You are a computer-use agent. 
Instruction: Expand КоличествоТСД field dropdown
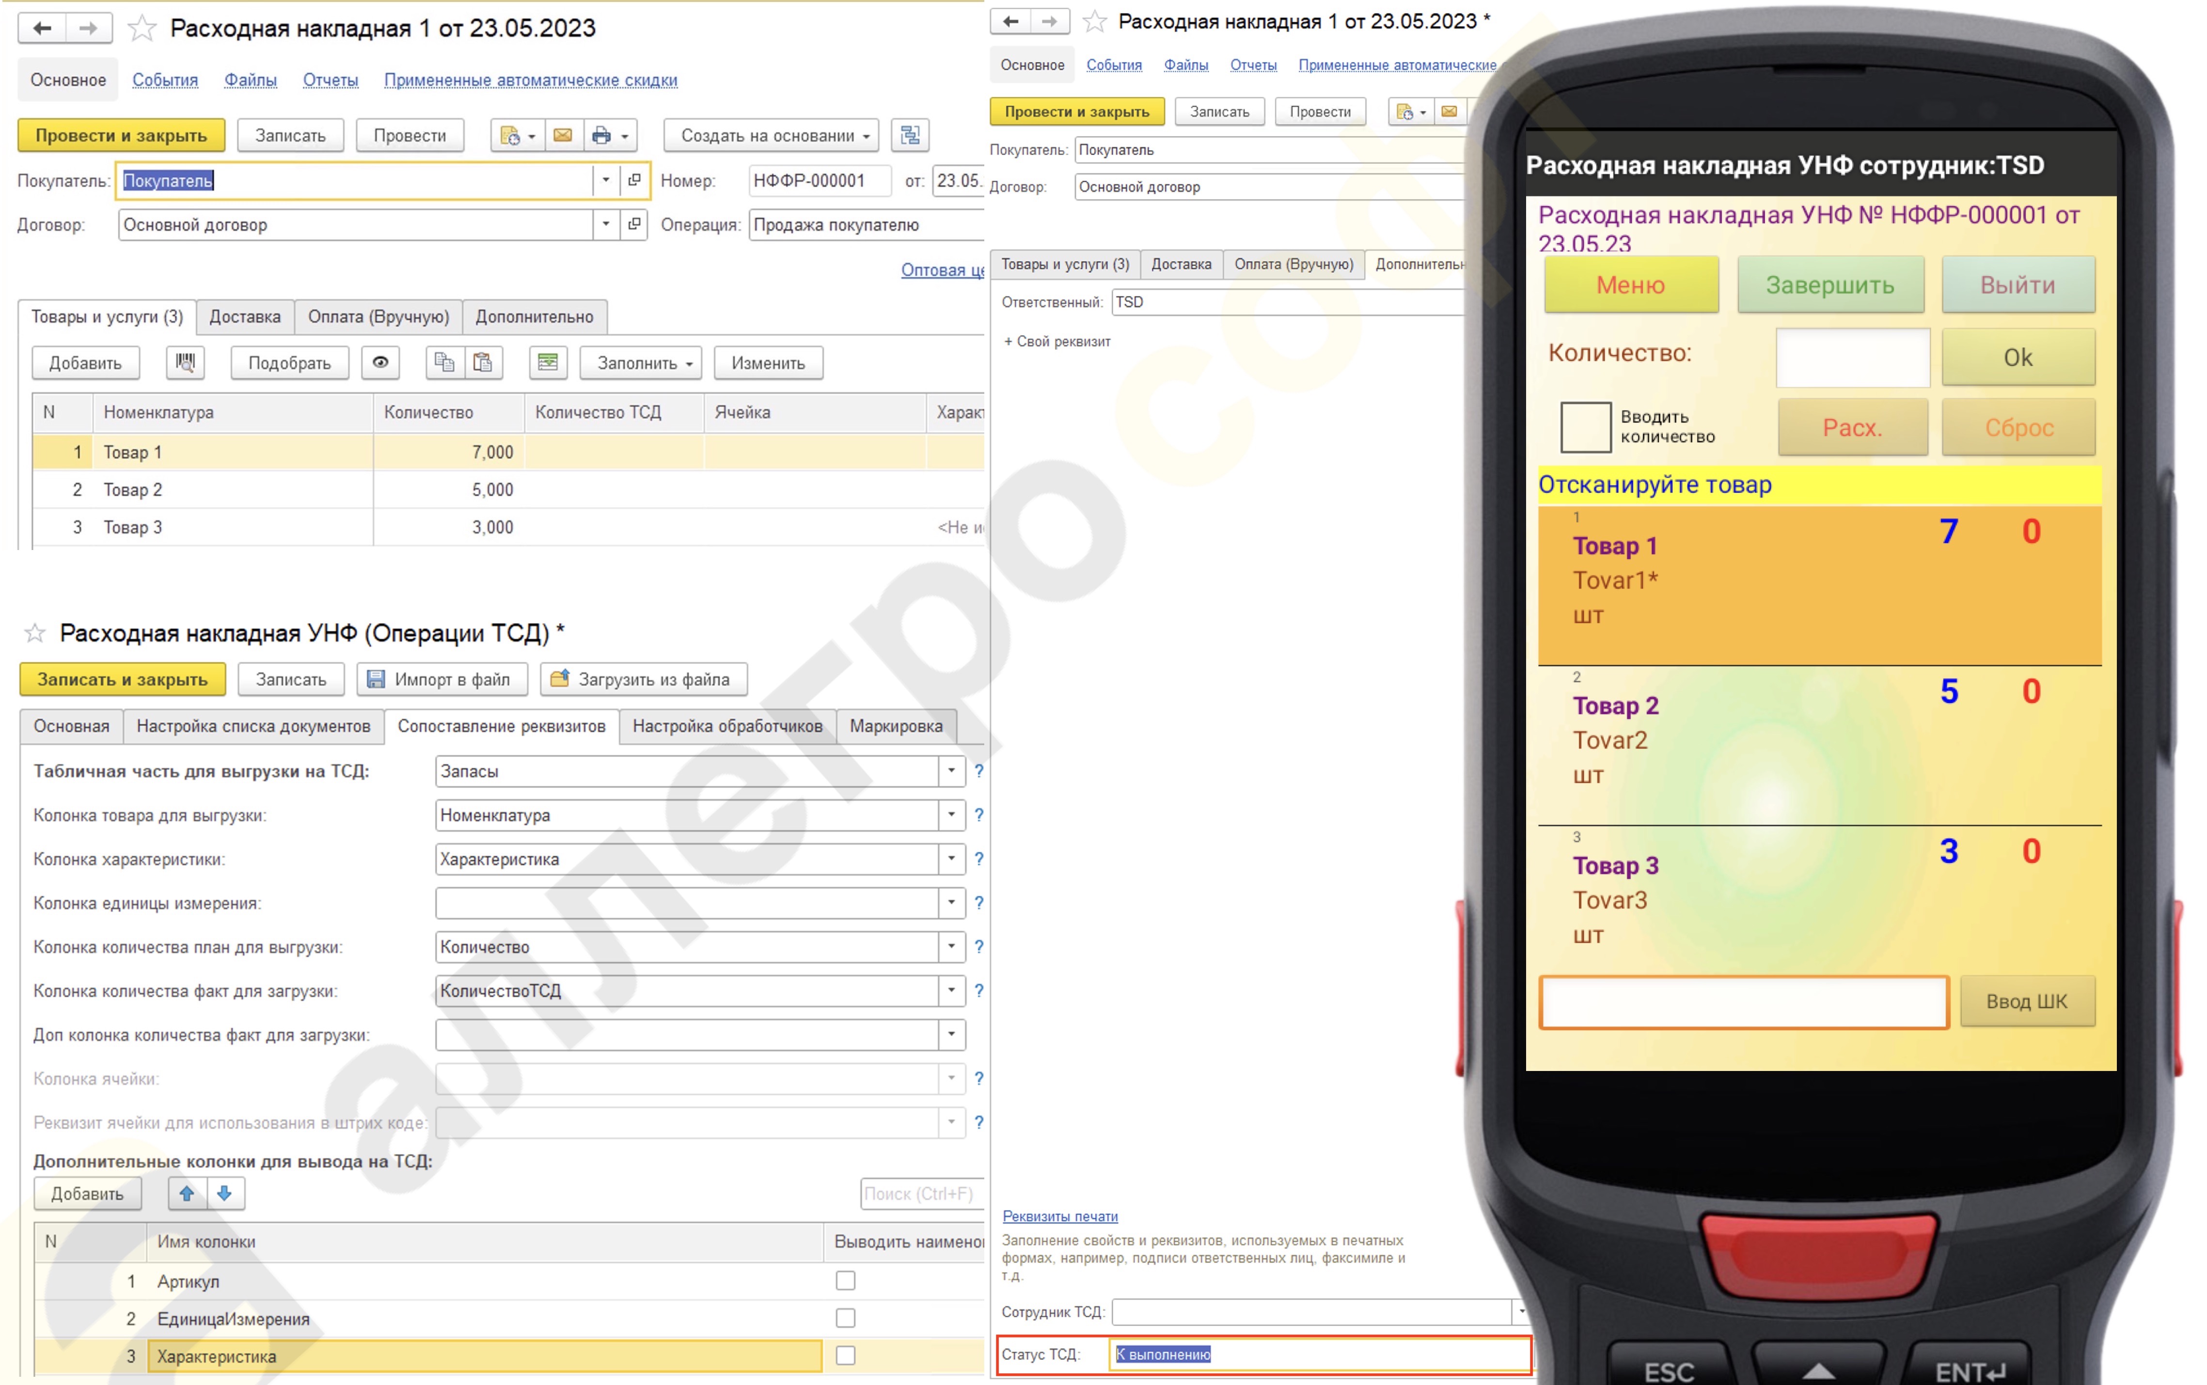tap(950, 991)
